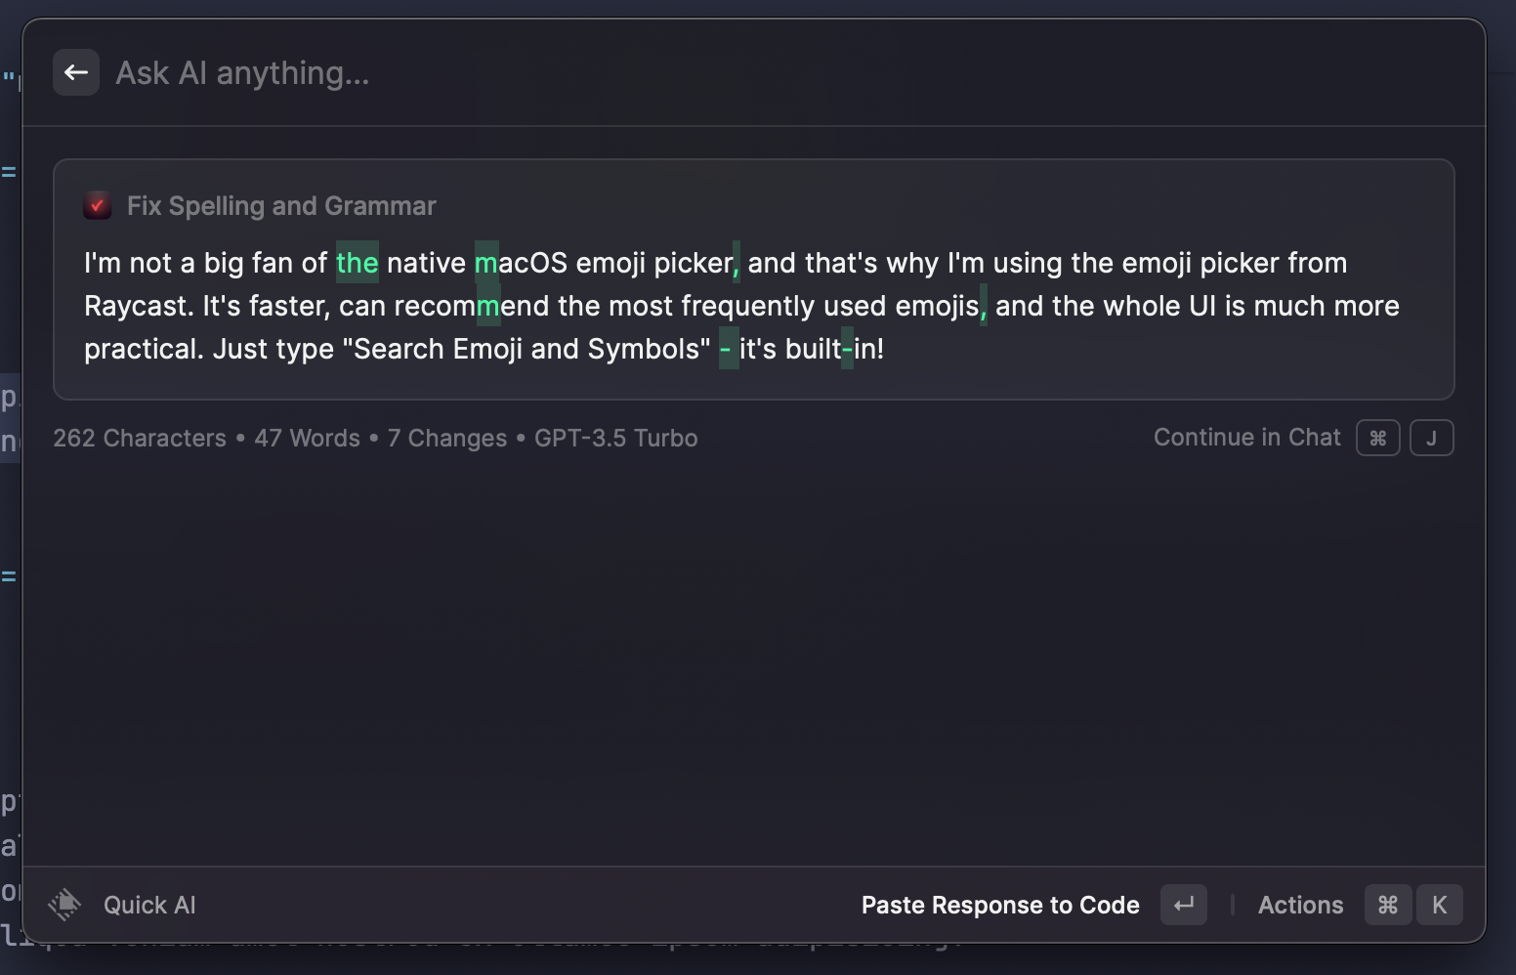Click the highlighted word "the" in the response
The image size is (1516, 975).
(357, 263)
